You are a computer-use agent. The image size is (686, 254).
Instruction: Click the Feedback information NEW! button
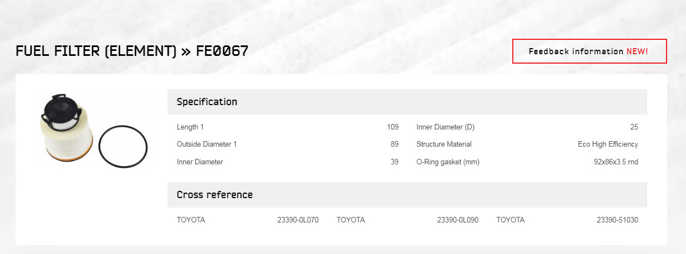(589, 51)
